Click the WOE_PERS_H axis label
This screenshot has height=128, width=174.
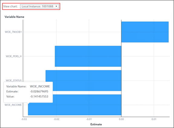14,56
